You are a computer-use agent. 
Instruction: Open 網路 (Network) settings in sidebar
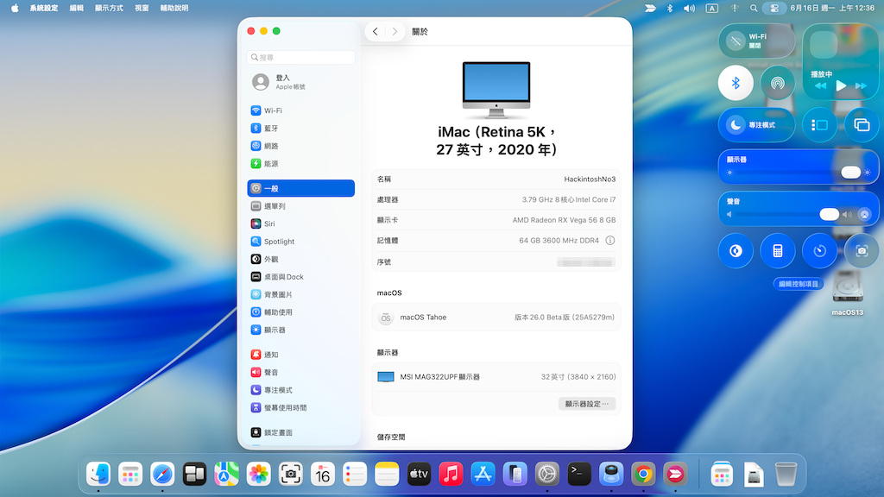(x=300, y=146)
